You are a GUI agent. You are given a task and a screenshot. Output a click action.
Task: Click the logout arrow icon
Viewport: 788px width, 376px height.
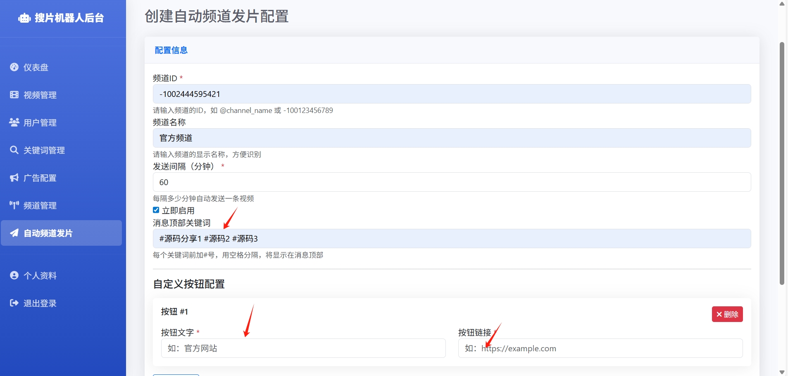[14, 303]
